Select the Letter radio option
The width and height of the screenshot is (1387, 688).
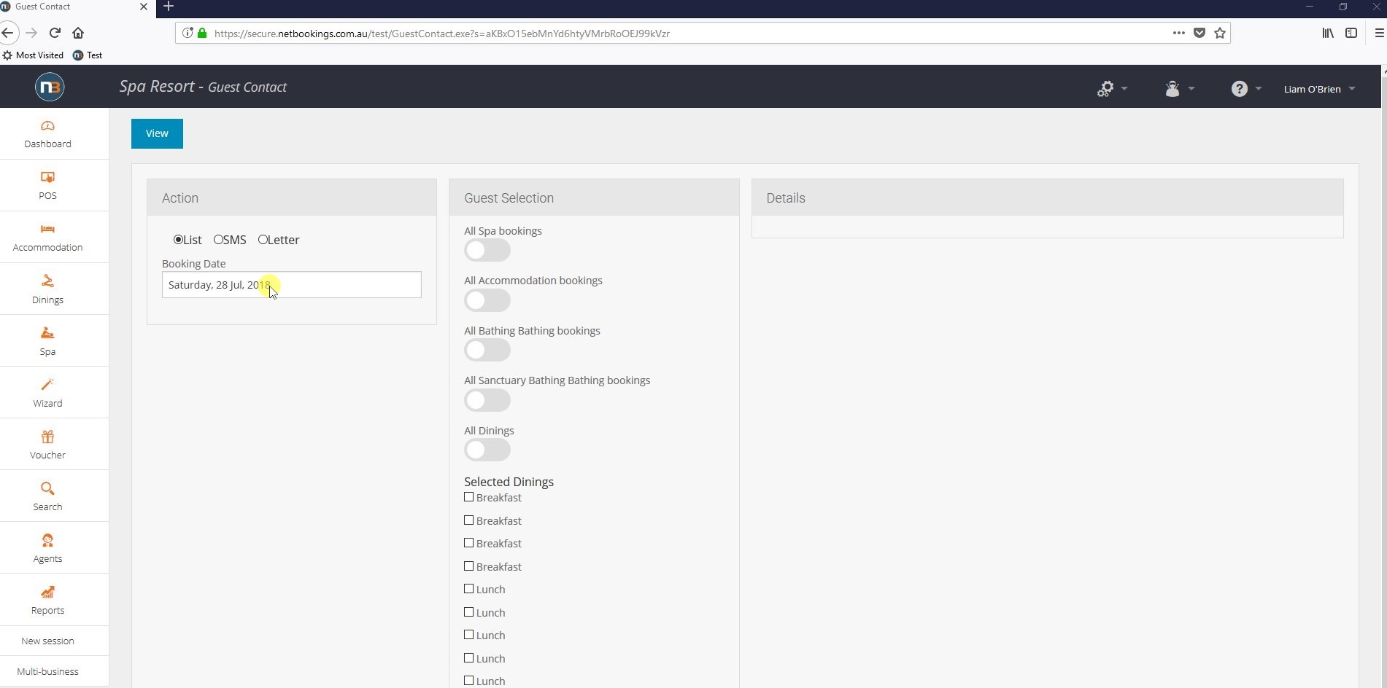(263, 240)
